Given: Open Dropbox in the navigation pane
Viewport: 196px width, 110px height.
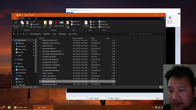Looking at the screenshot, I should coord(19,60).
